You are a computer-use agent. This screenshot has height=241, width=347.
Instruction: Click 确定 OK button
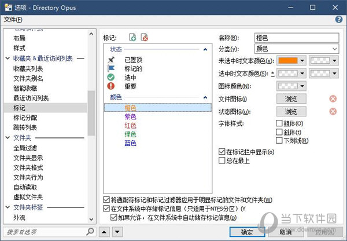tap(247, 232)
